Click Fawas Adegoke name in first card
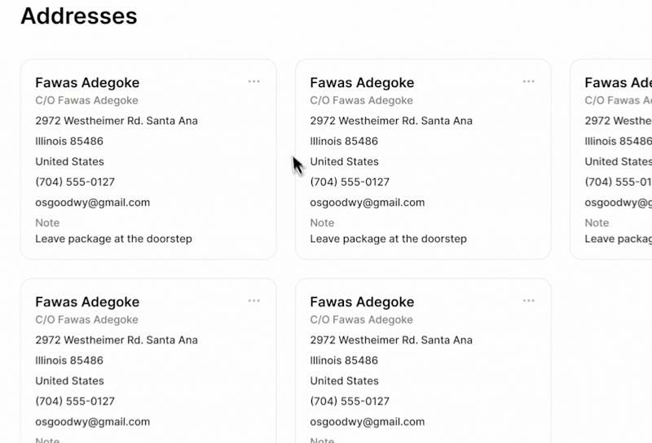The height and width of the screenshot is (443, 652). click(x=87, y=83)
